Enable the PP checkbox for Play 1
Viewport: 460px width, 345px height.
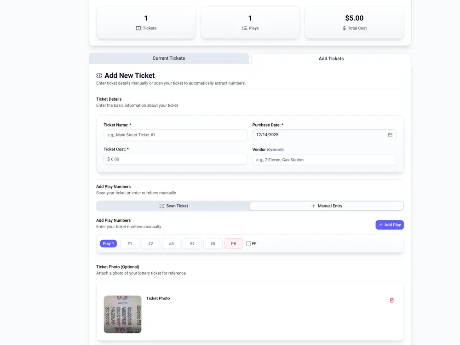click(x=248, y=244)
